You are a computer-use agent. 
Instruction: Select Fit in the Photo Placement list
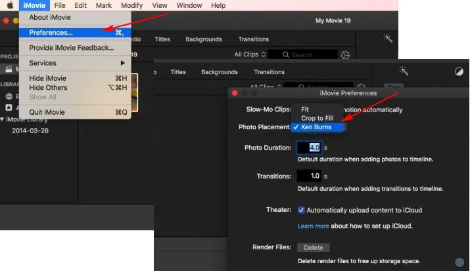click(317, 109)
